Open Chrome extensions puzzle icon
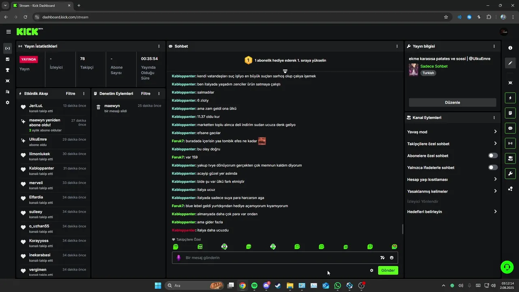 point(489,17)
